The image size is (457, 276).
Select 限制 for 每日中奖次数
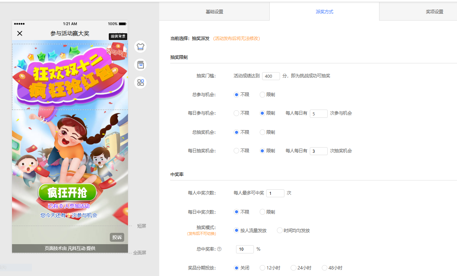click(262, 212)
